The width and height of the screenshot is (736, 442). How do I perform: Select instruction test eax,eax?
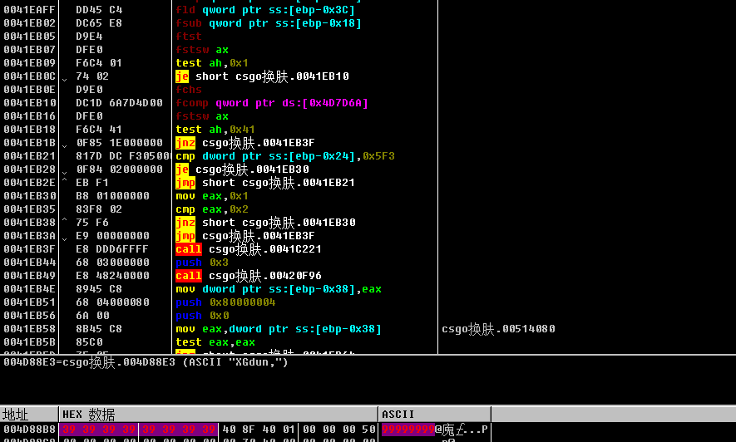pyautogui.click(x=215, y=342)
